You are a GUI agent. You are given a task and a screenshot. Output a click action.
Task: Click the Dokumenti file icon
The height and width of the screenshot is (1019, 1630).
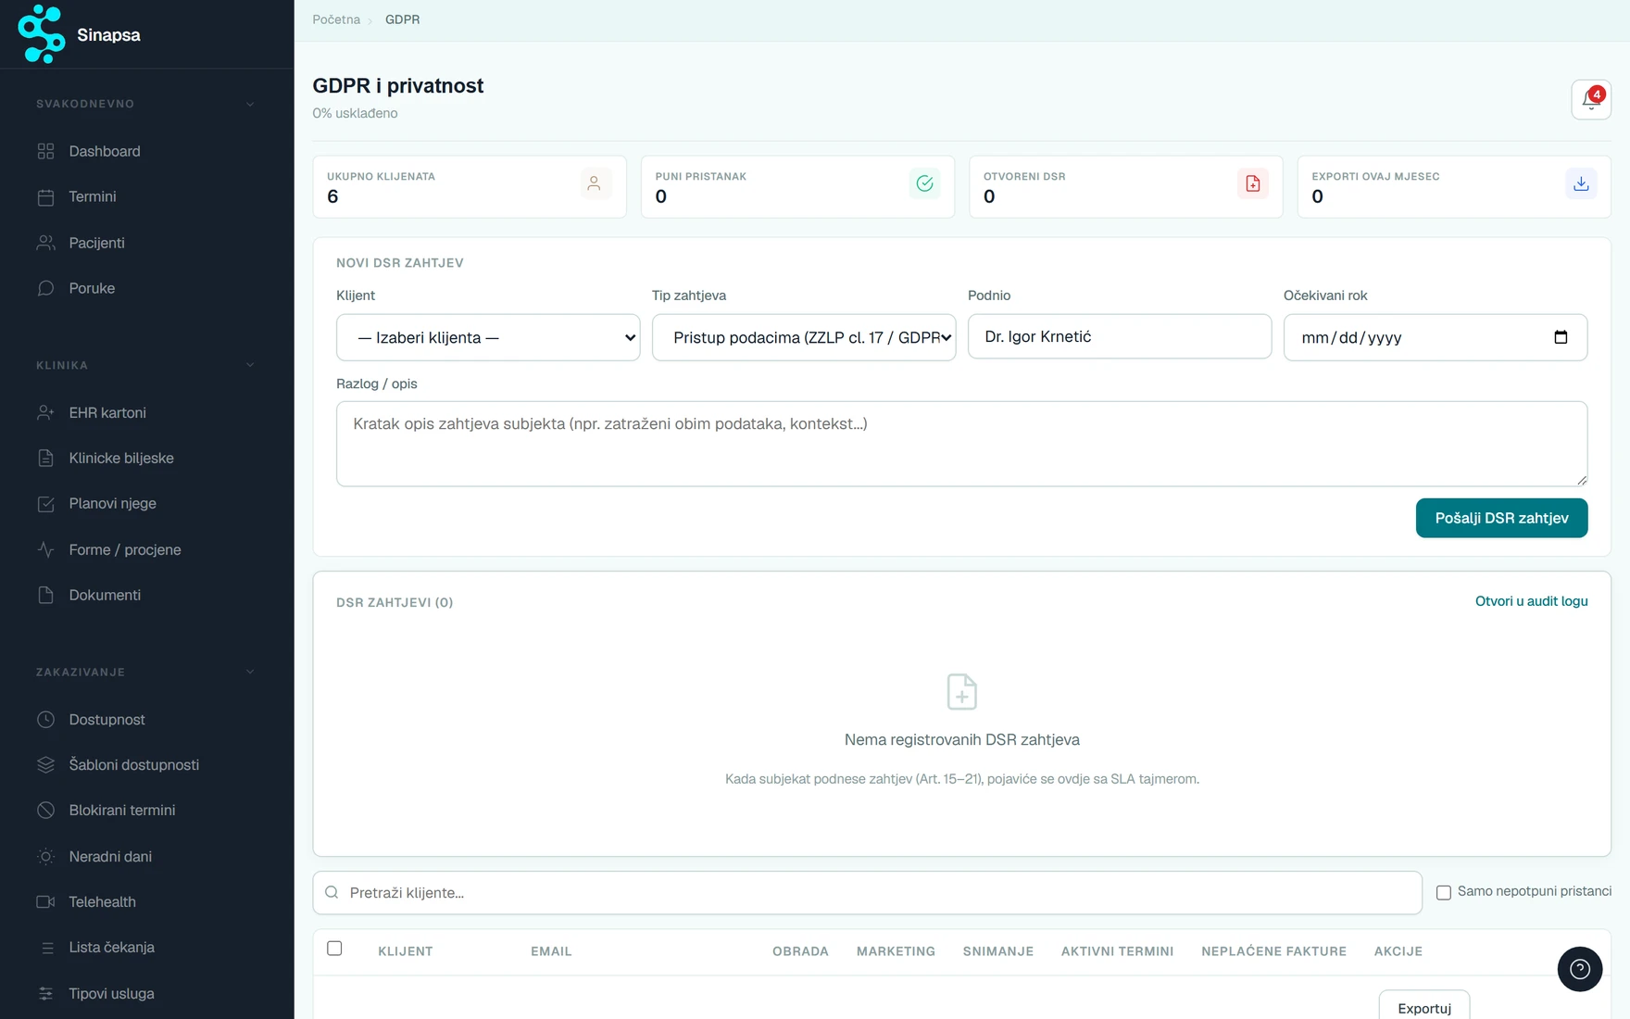(x=45, y=595)
